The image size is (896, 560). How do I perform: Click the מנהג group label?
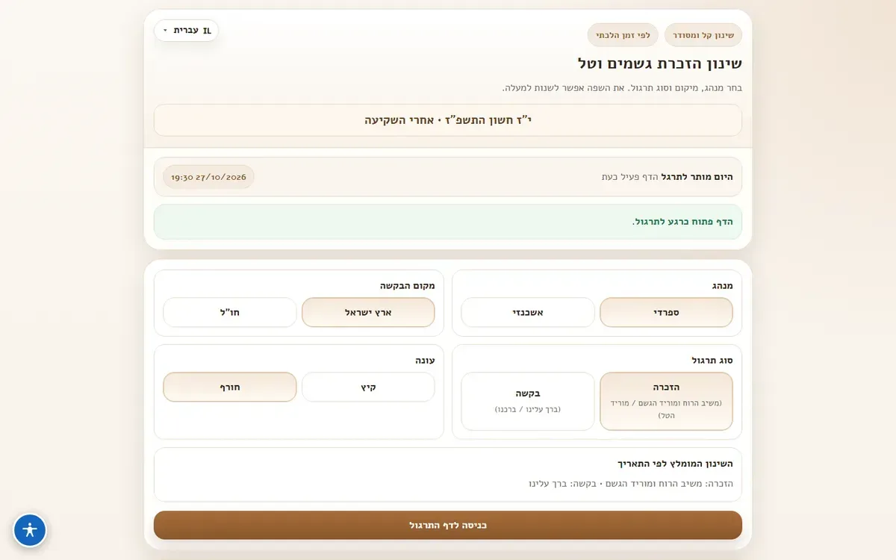tap(722, 285)
